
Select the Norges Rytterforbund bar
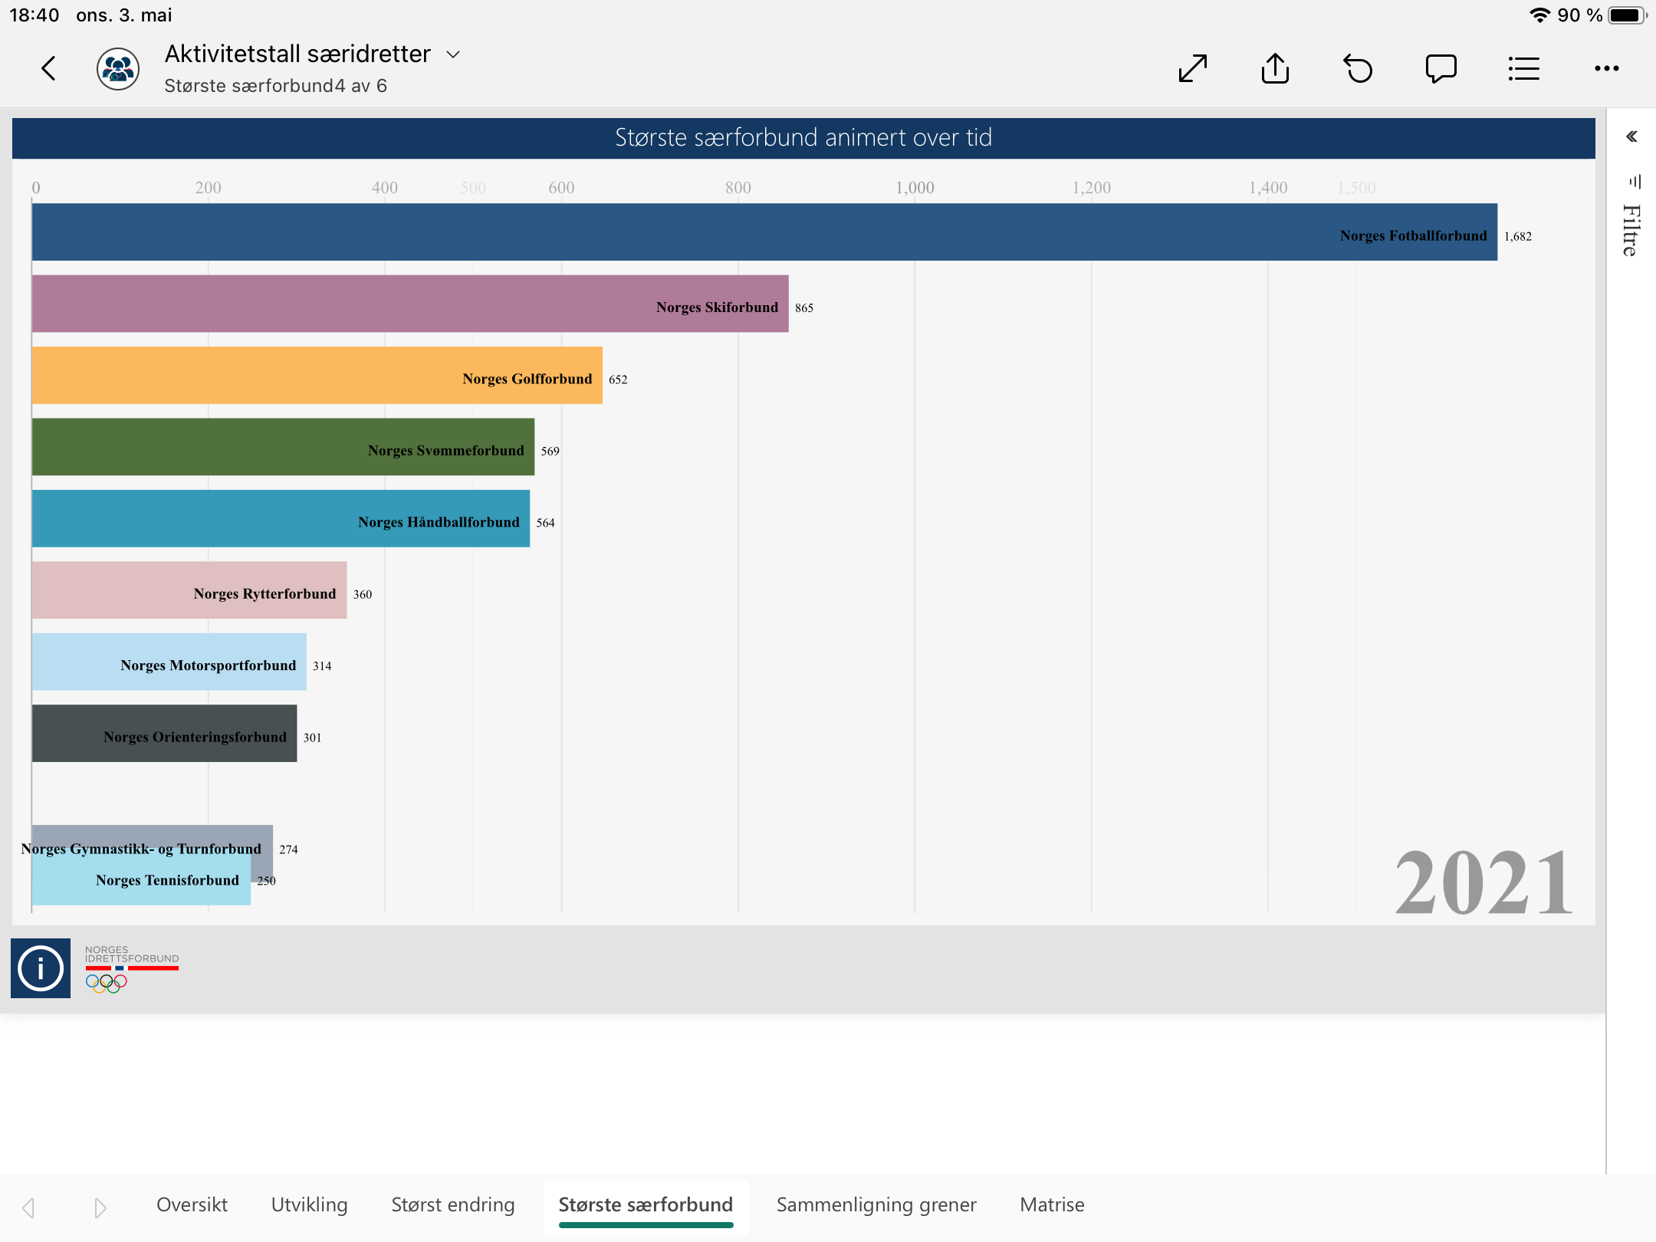[x=189, y=590]
